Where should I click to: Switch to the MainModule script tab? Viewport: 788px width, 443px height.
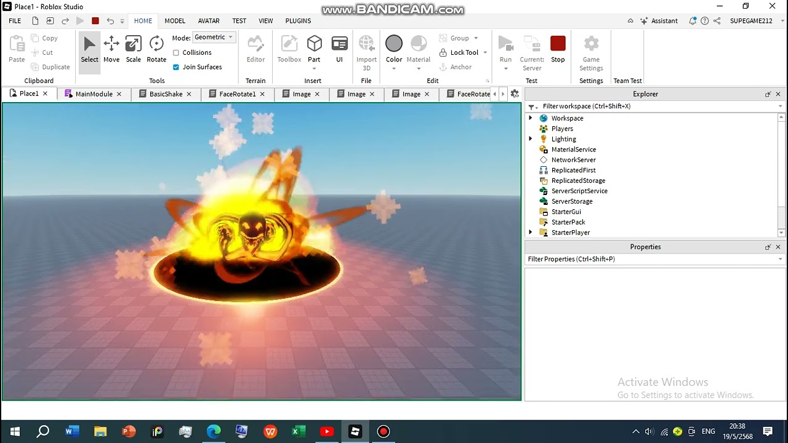tap(93, 94)
